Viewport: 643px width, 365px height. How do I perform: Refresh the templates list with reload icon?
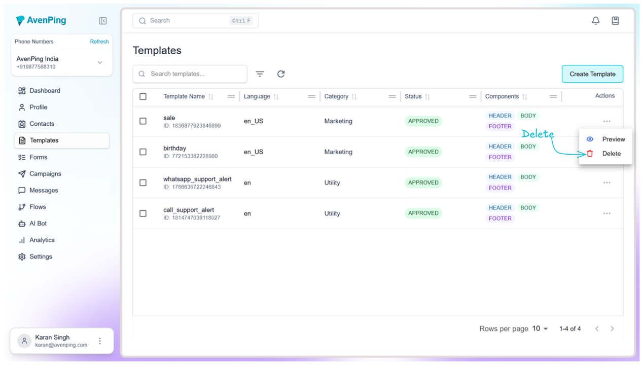click(x=281, y=74)
